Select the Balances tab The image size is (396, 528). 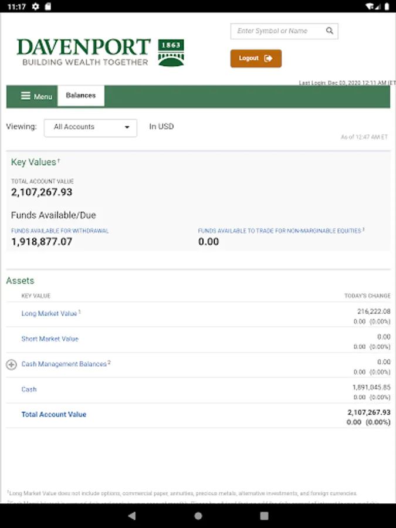coord(81,96)
